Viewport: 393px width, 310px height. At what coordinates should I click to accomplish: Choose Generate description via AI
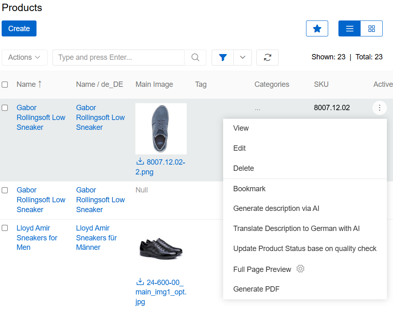(x=276, y=208)
